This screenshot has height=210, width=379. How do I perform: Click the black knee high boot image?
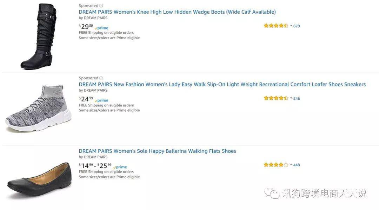[39, 36]
